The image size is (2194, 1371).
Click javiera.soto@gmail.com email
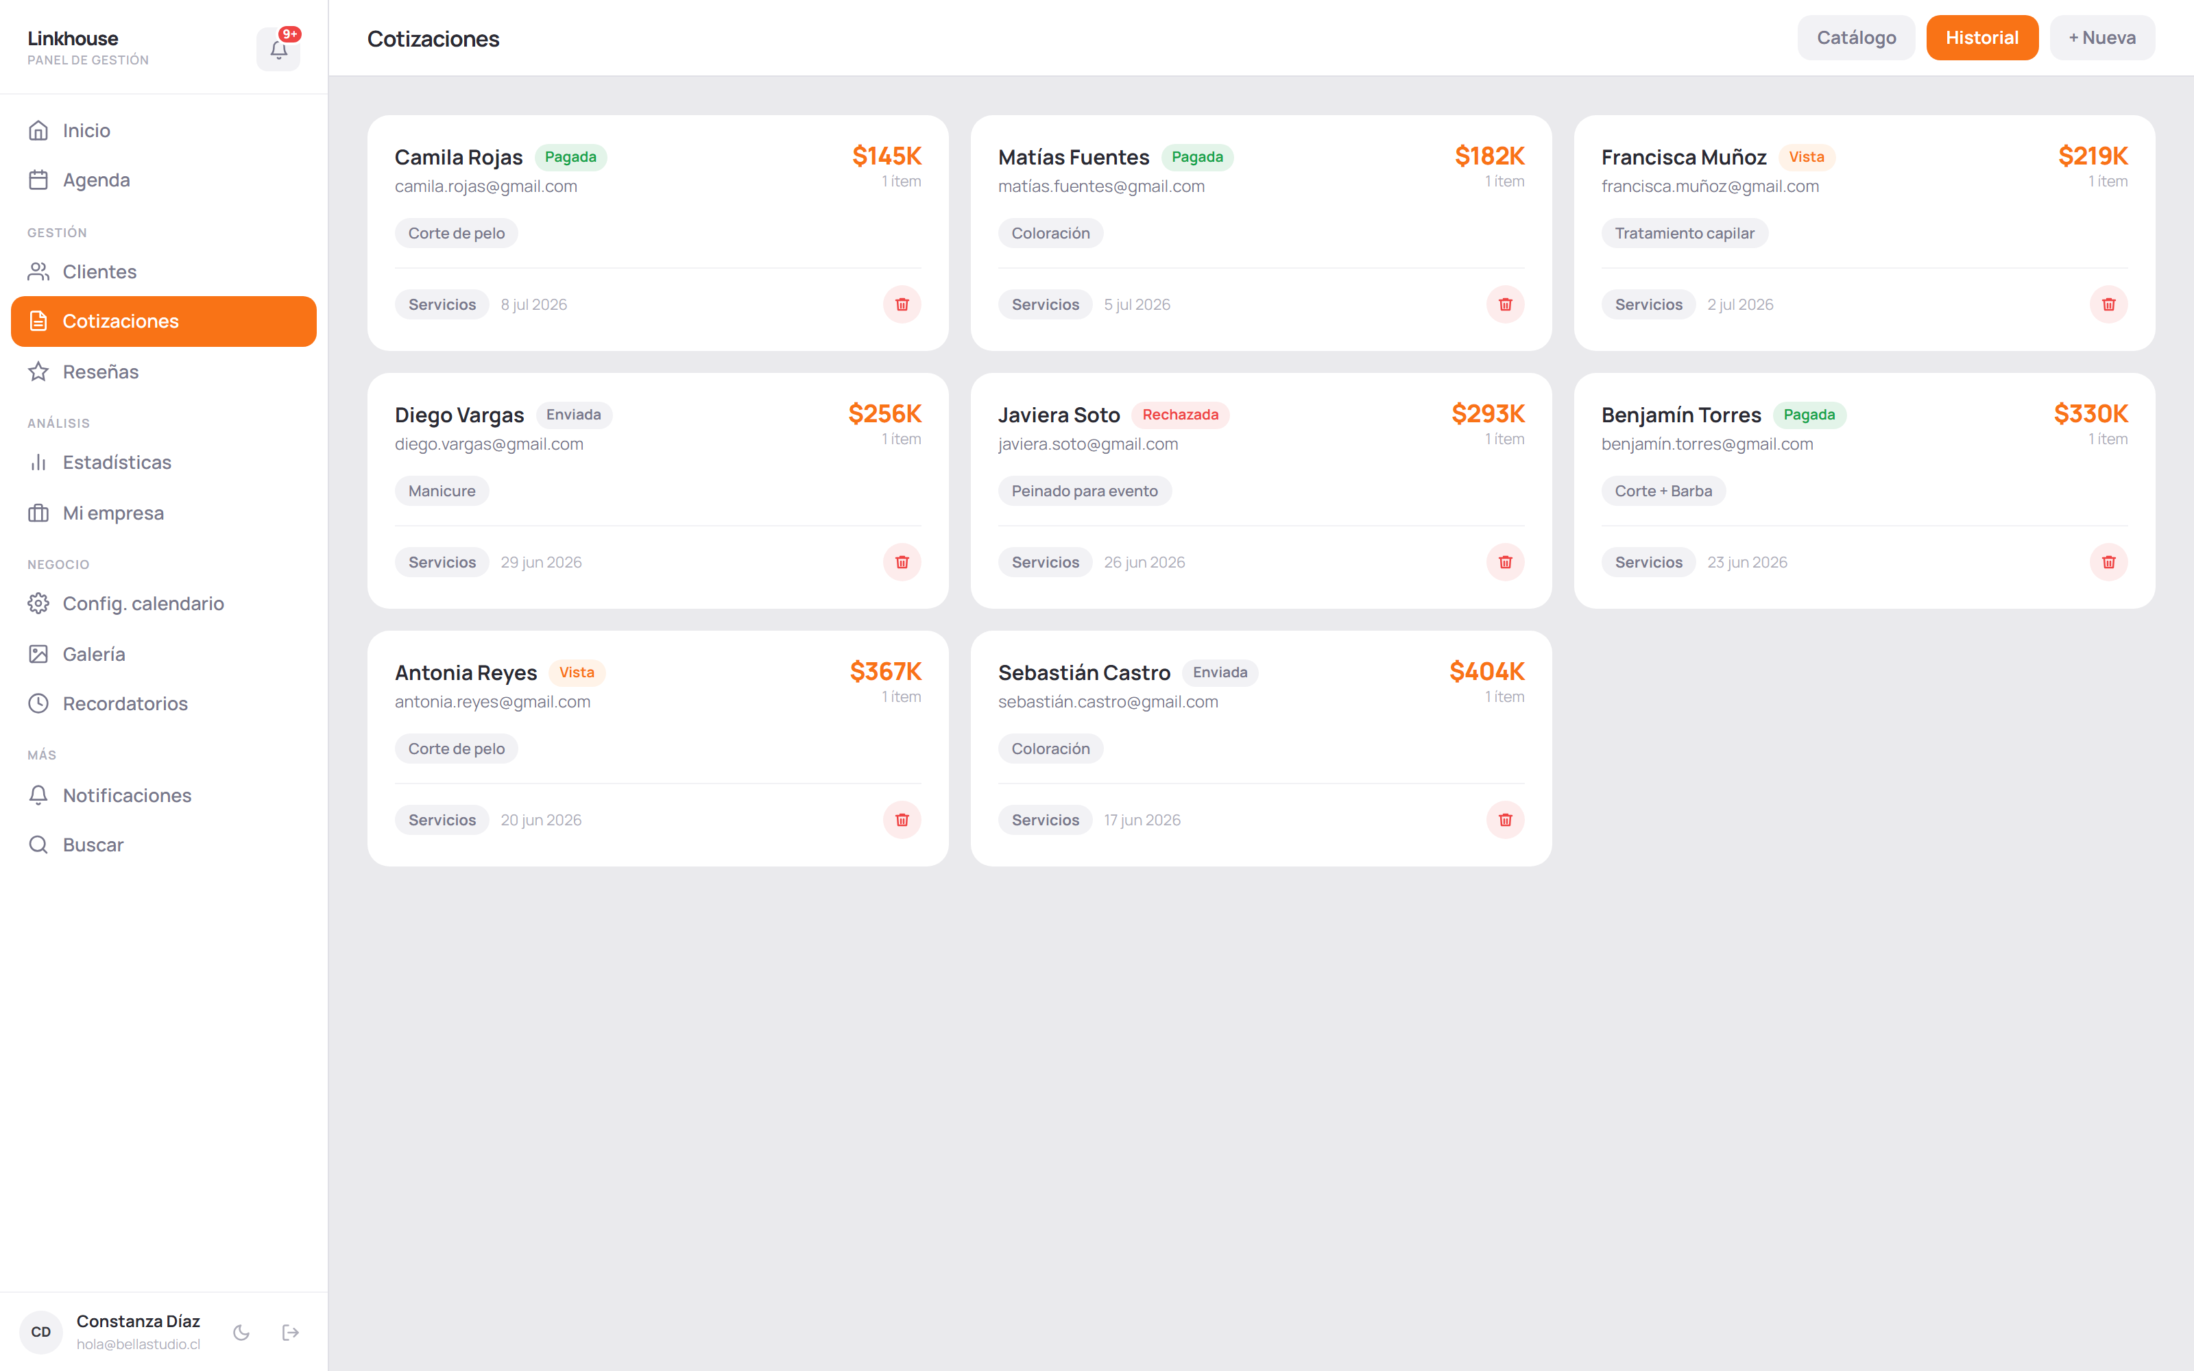click(x=1087, y=444)
